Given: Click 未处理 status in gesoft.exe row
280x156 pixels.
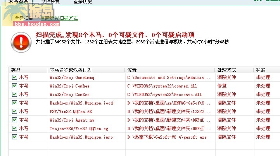Looking at the screenshot, I should [263, 137].
